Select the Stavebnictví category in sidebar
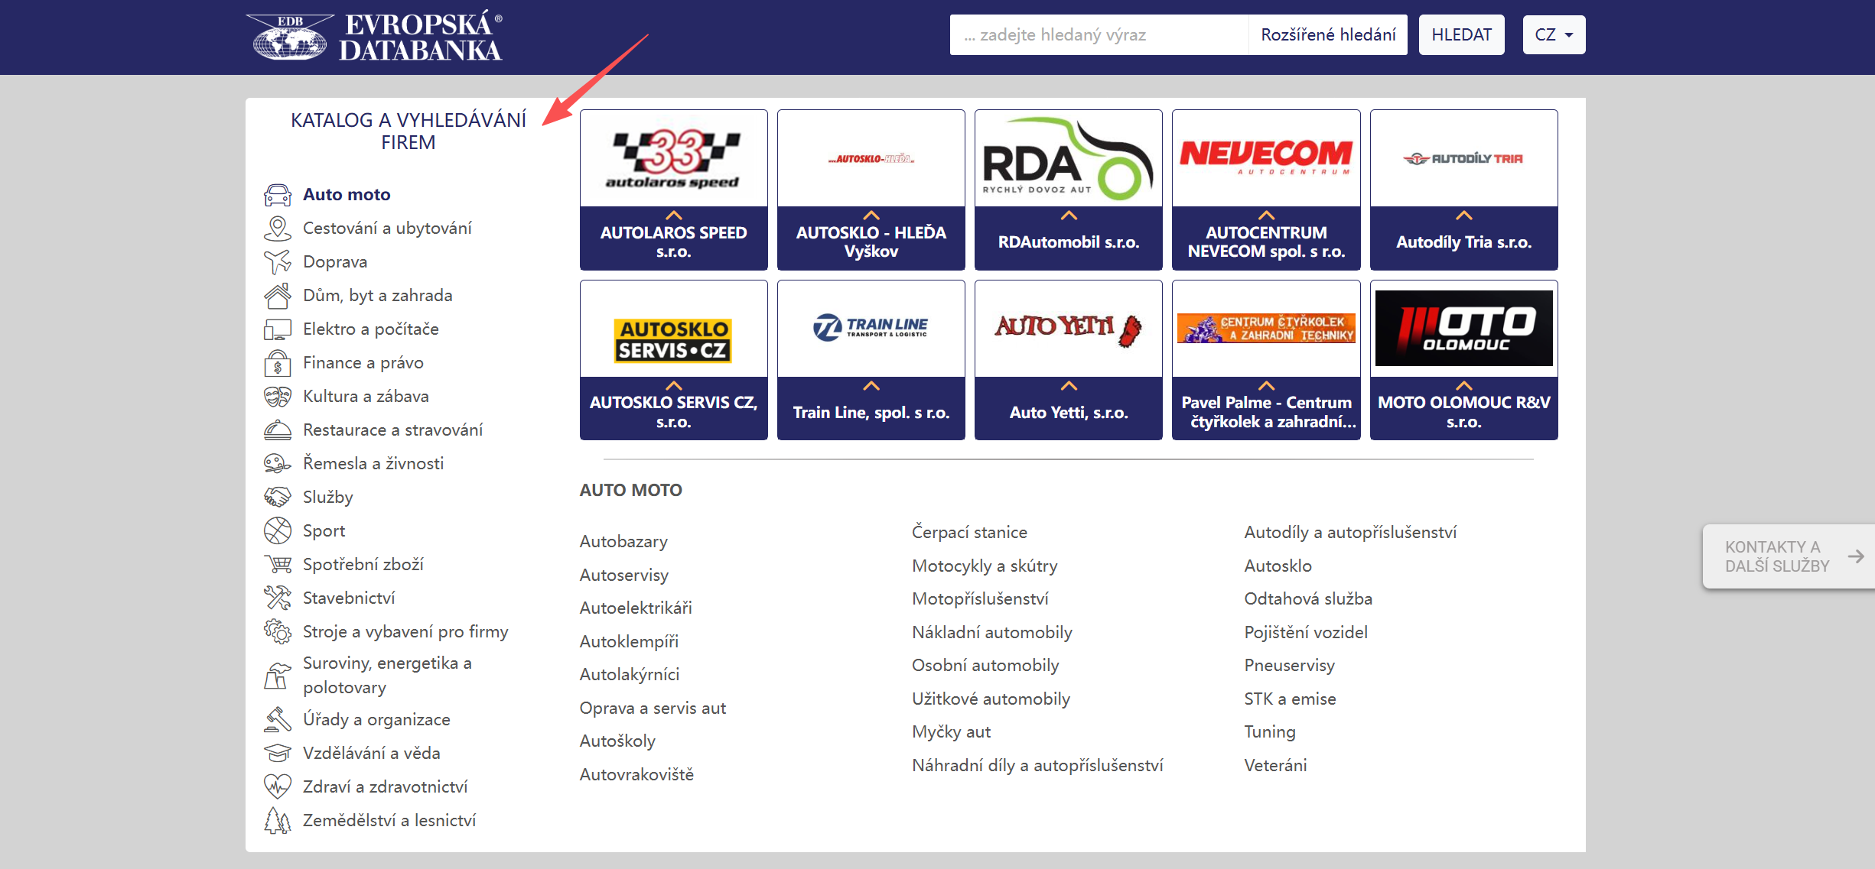The image size is (1875, 869). (x=349, y=598)
